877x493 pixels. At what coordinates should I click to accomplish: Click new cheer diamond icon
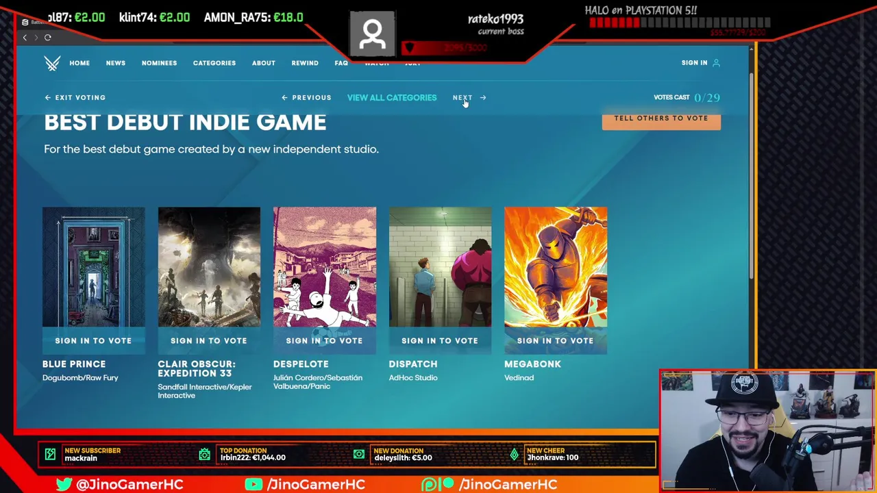click(514, 454)
